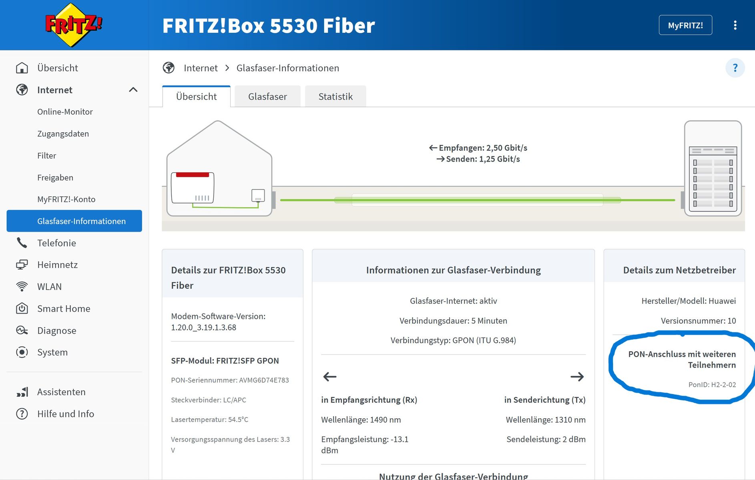The image size is (755, 480).
Task: Click the green fiber connection line
Action: 478,200
